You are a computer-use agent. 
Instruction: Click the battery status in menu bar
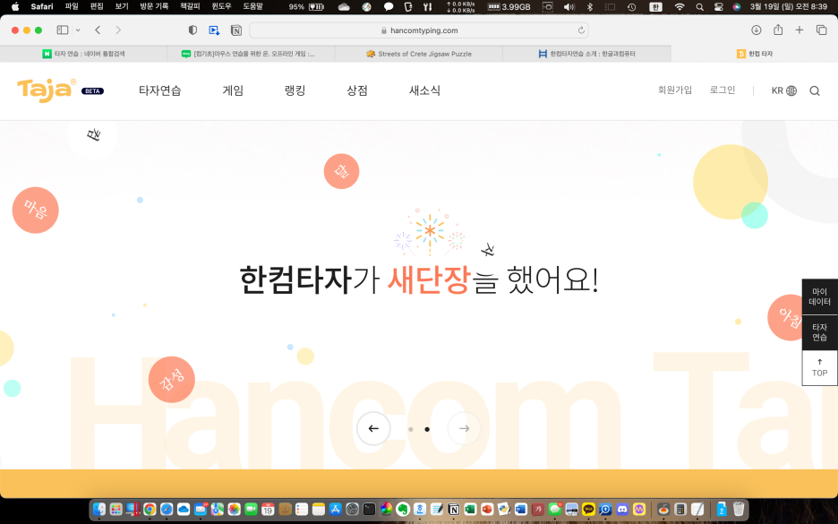(x=307, y=7)
